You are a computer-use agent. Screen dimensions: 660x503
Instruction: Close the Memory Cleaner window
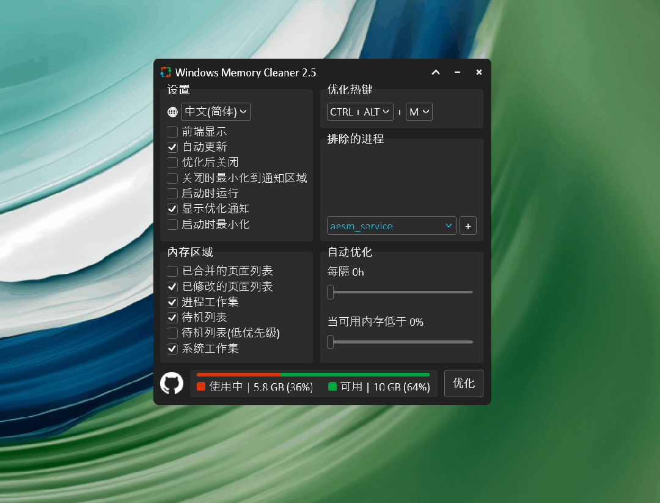[x=479, y=72]
